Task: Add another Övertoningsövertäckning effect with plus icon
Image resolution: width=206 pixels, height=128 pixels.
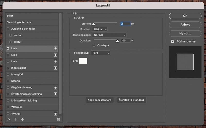Action: (55, 94)
